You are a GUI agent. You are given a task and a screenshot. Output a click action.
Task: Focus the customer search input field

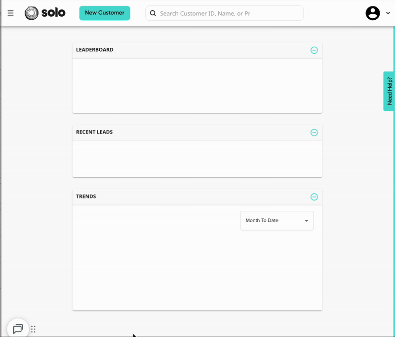pyautogui.click(x=227, y=13)
